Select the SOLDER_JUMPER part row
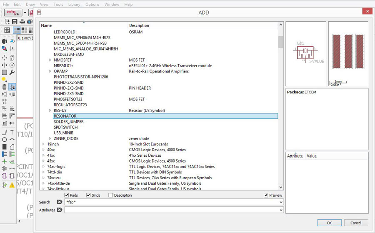 click(165, 122)
